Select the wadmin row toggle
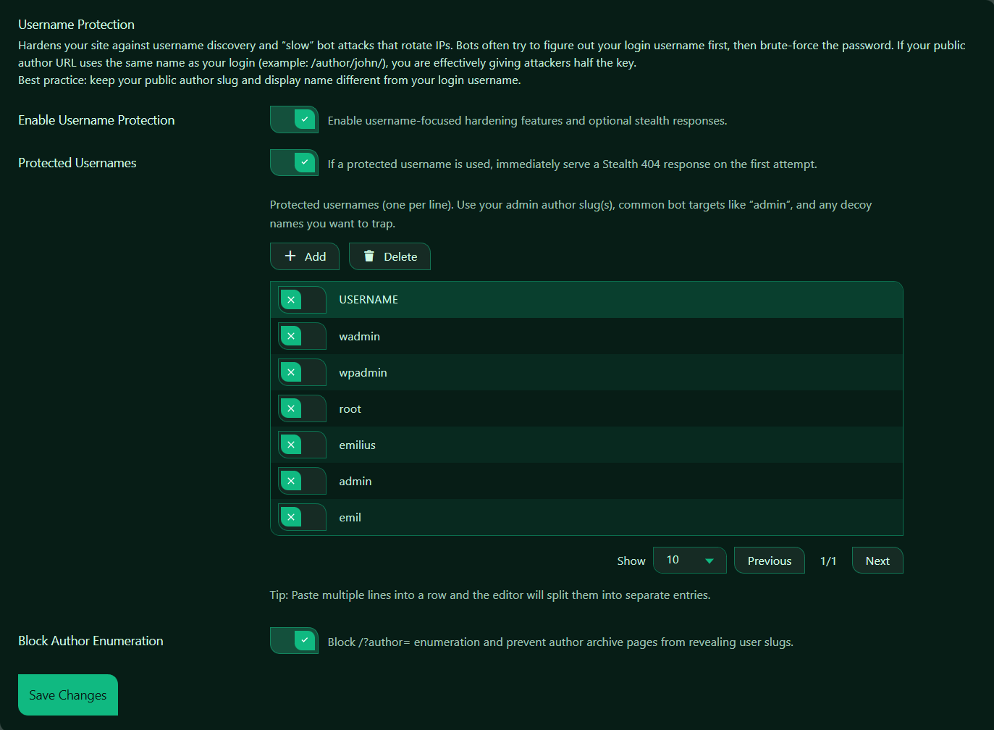Screen dimensions: 994x730 pos(302,336)
